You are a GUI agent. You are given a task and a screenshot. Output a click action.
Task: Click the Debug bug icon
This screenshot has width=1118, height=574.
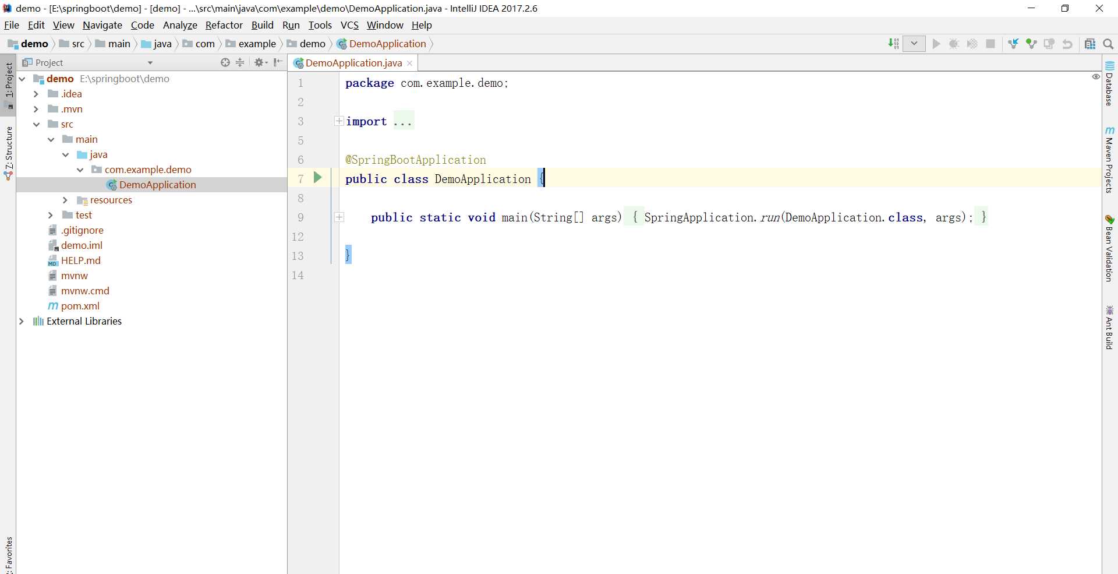954,44
